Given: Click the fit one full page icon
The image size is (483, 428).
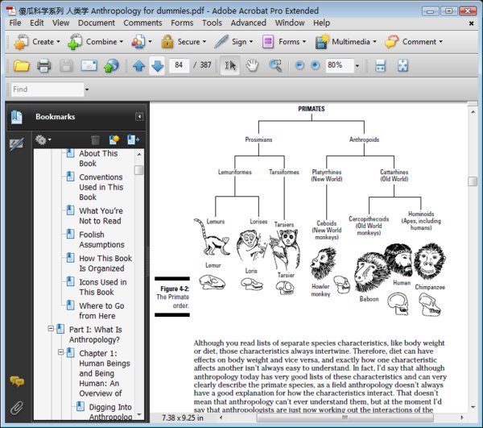Looking at the screenshot, I should [x=403, y=65].
